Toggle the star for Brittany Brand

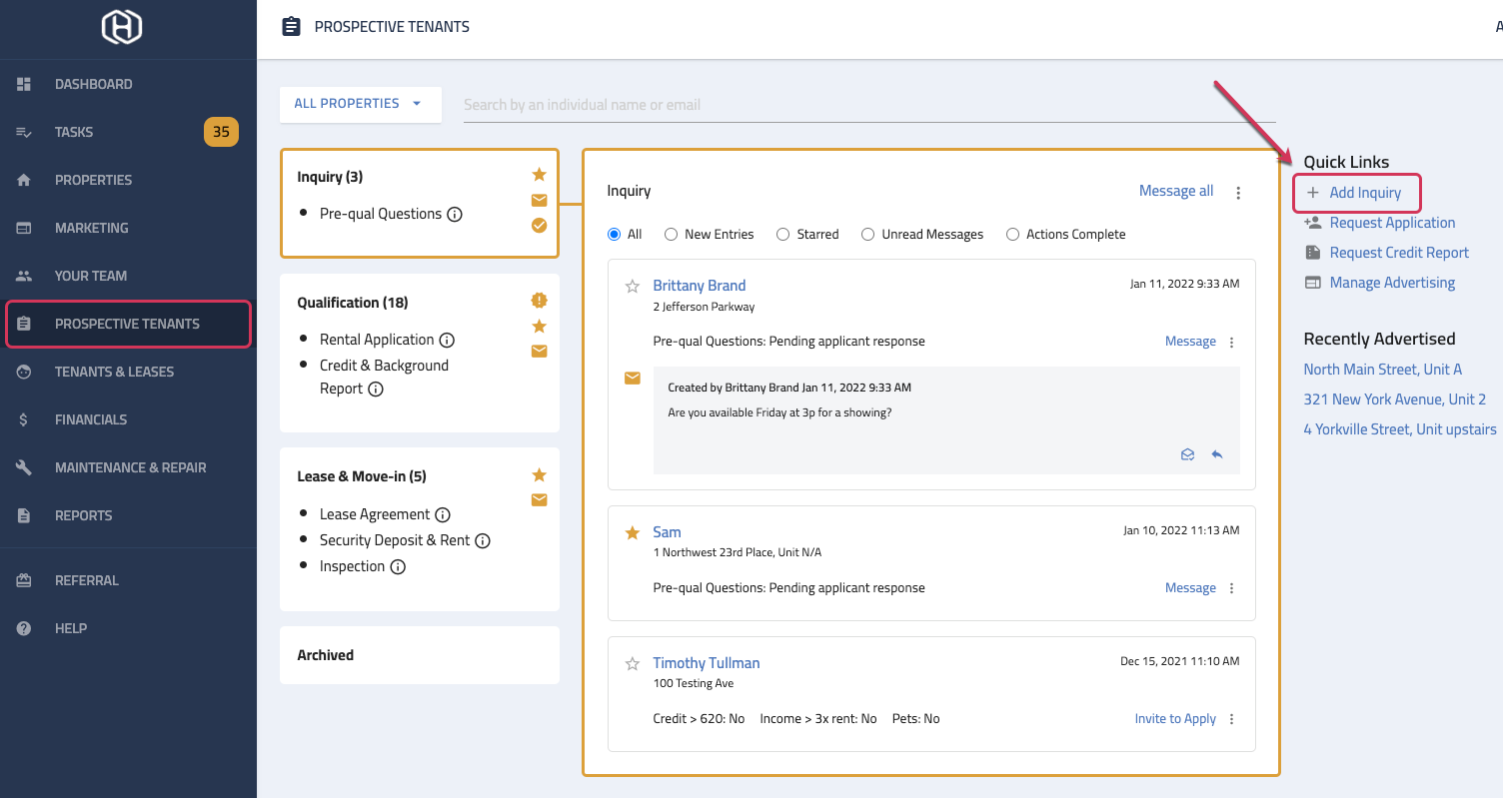coord(632,287)
